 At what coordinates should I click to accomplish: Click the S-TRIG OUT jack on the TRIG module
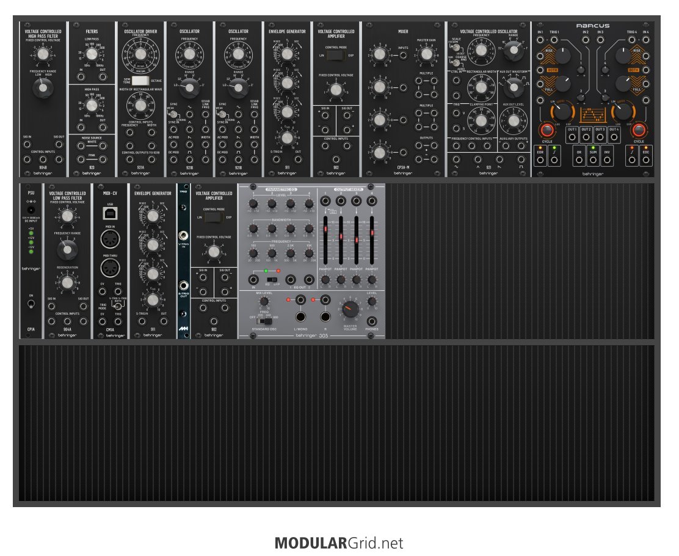click(x=184, y=285)
